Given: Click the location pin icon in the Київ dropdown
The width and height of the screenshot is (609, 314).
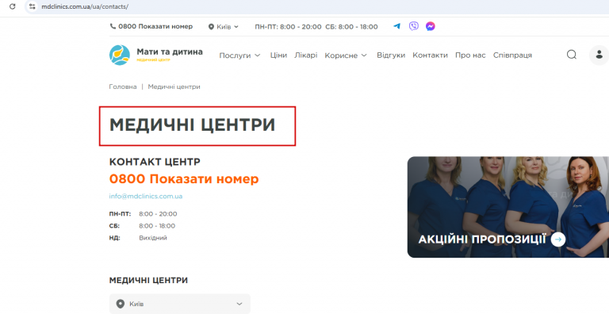Looking at the screenshot, I should click(x=121, y=304).
